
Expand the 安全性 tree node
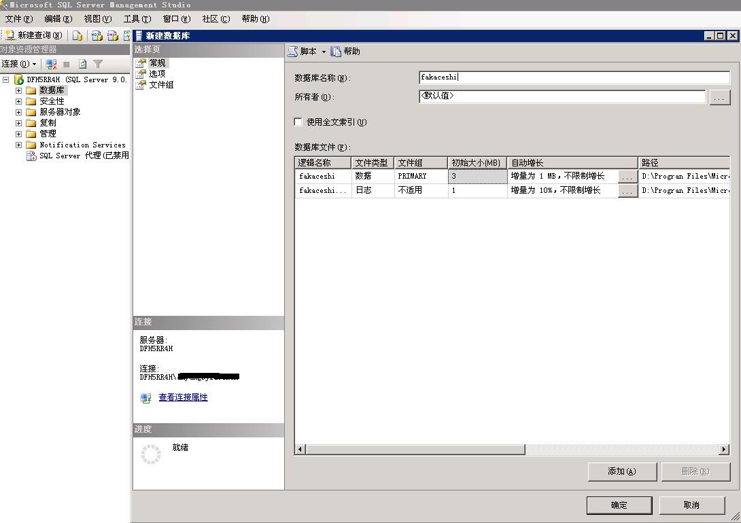pos(18,101)
